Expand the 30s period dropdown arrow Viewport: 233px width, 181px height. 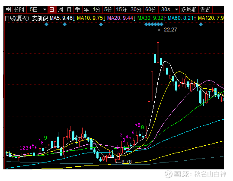click(x=176, y=9)
